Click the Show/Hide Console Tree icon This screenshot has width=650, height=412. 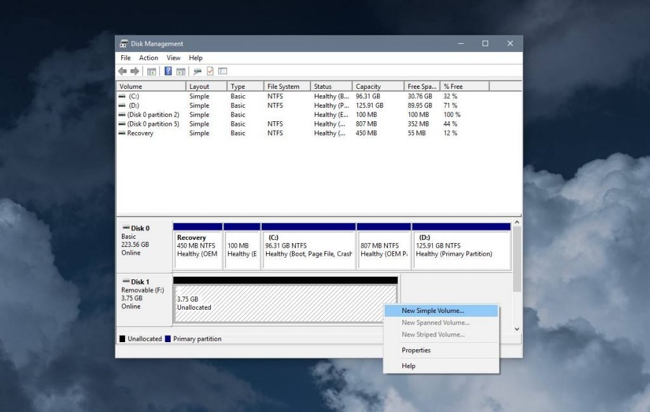tap(152, 71)
